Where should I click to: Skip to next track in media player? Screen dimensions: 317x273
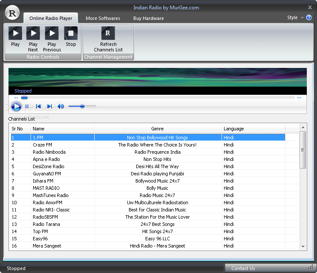click(x=49, y=106)
